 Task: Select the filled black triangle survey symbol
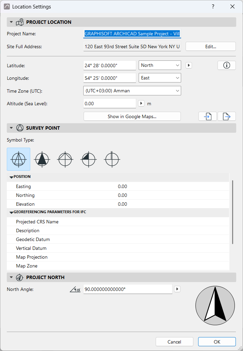pos(42,159)
